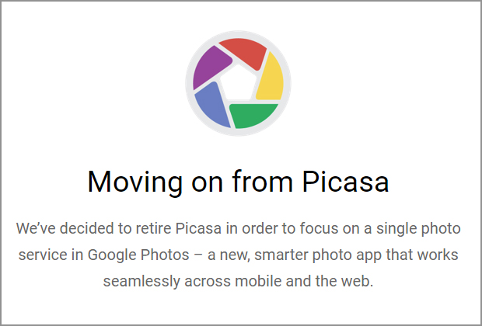The width and height of the screenshot is (482, 326).
Task: Select the blue blade of the Picasa logo
Action: pyautogui.click(x=211, y=106)
